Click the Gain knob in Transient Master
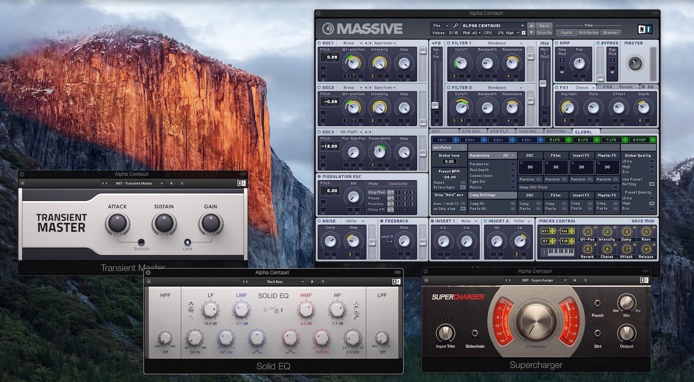This screenshot has height=382, width=694. pyautogui.click(x=211, y=224)
